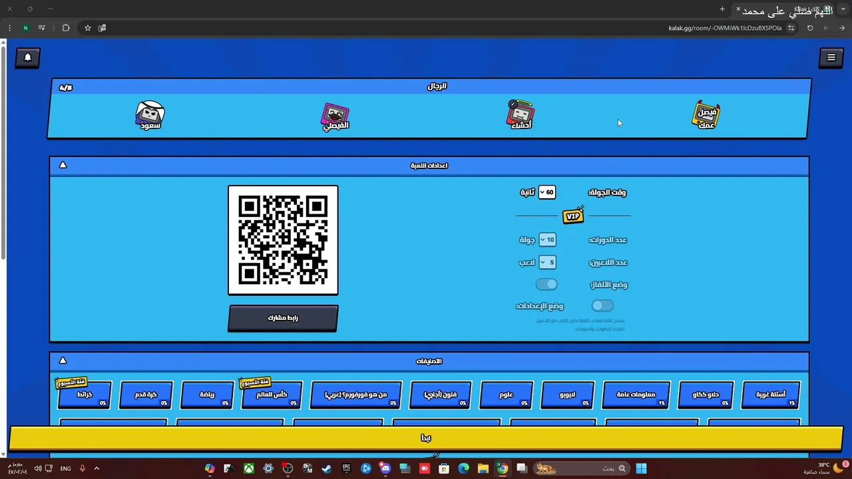Select the معلومات عامة category
852x479 pixels.
636,395
